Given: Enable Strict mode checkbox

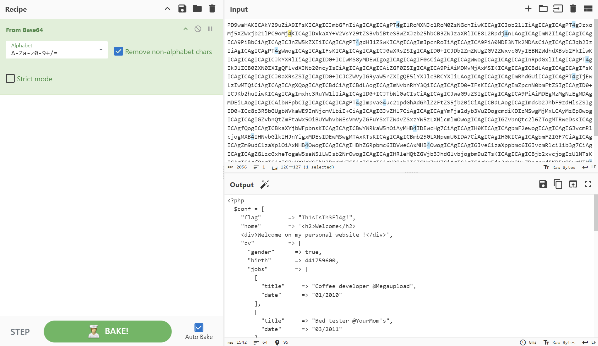Looking at the screenshot, I should 10,79.
